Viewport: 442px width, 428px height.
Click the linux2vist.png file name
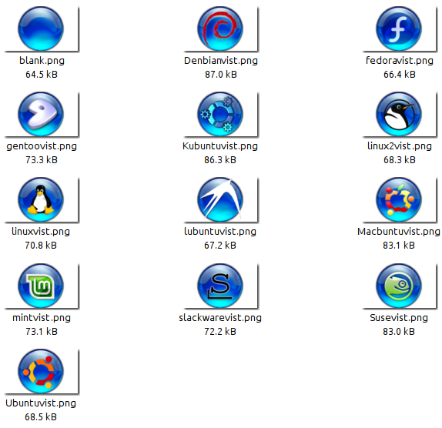point(399,146)
